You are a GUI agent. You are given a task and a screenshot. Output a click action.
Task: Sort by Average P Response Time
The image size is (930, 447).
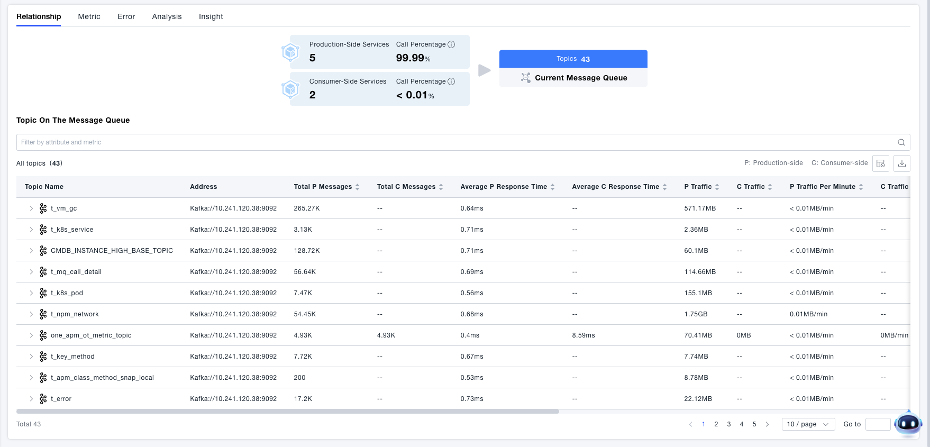pyautogui.click(x=553, y=187)
